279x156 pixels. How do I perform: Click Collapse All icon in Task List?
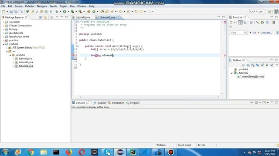click(x=267, y=23)
